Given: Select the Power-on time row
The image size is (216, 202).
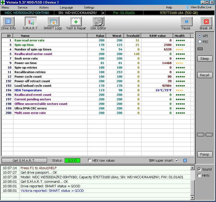Looking at the screenshot, I should (97, 63).
